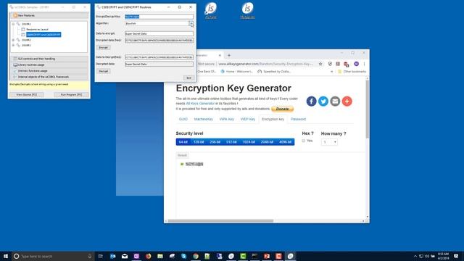Share page via email envelope icon
The height and width of the screenshot is (261, 464).
tap(335, 101)
